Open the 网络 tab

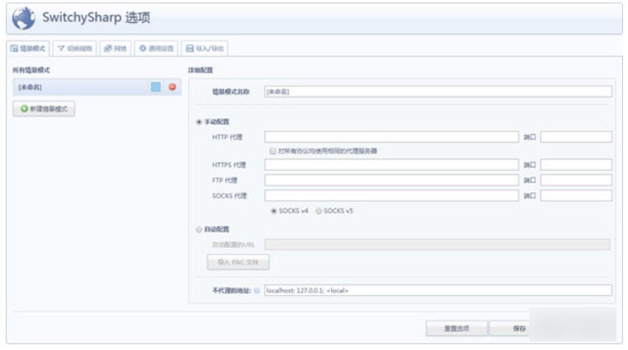pos(115,48)
